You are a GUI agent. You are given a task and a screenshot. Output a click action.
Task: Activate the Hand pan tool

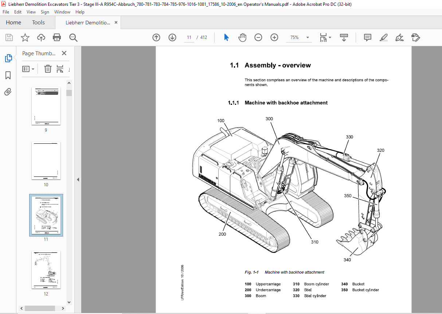[242, 37]
